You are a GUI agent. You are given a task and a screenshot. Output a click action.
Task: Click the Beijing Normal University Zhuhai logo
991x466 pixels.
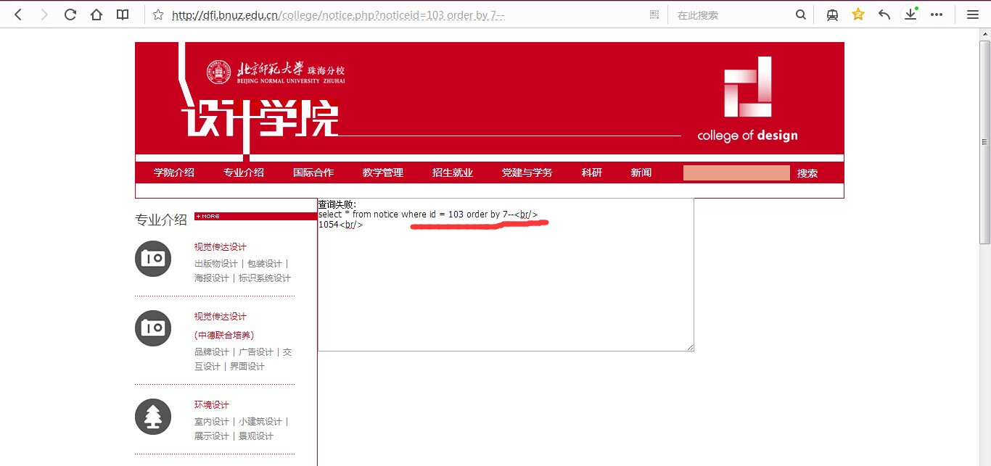click(x=276, y=72)
